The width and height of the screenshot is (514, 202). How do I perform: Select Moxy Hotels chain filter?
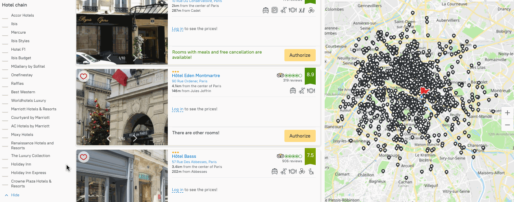pos(5,135)
